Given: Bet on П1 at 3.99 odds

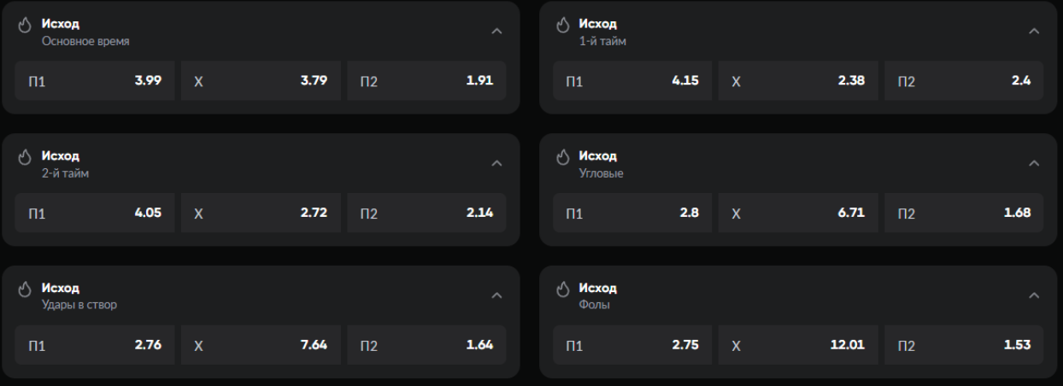Looking at the screenshot, I should tap(94, 81).
